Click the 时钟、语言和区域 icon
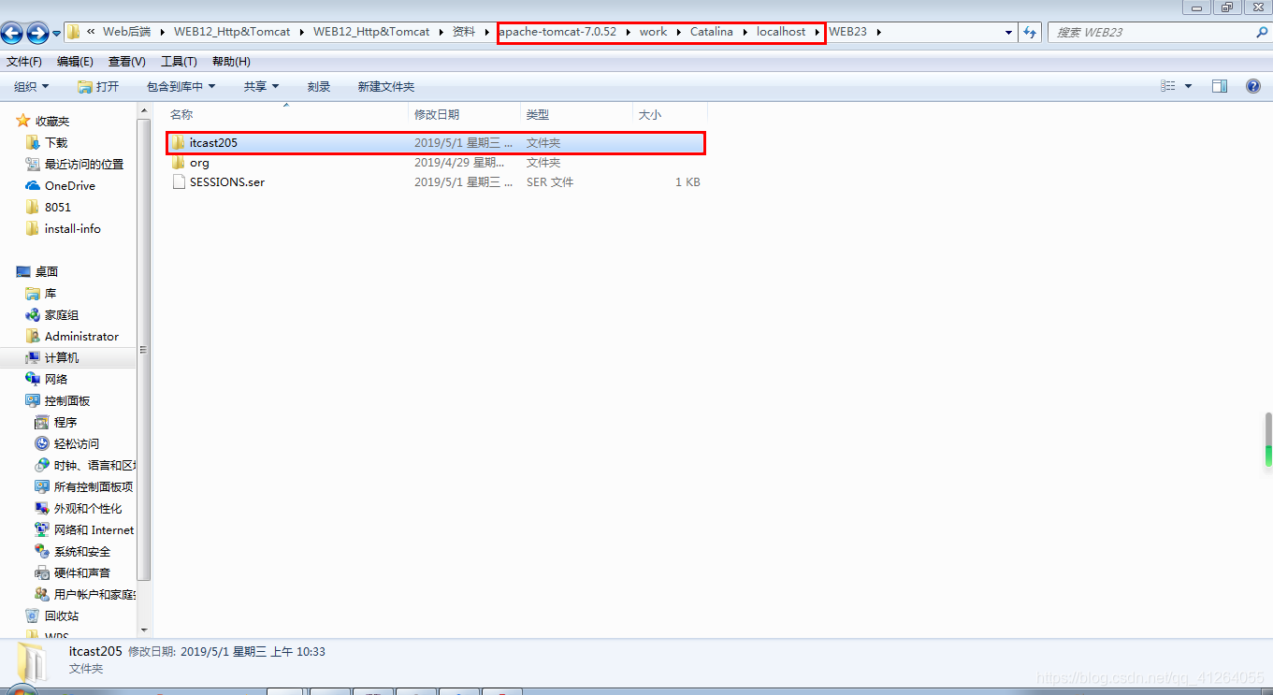 click(42, 465)
